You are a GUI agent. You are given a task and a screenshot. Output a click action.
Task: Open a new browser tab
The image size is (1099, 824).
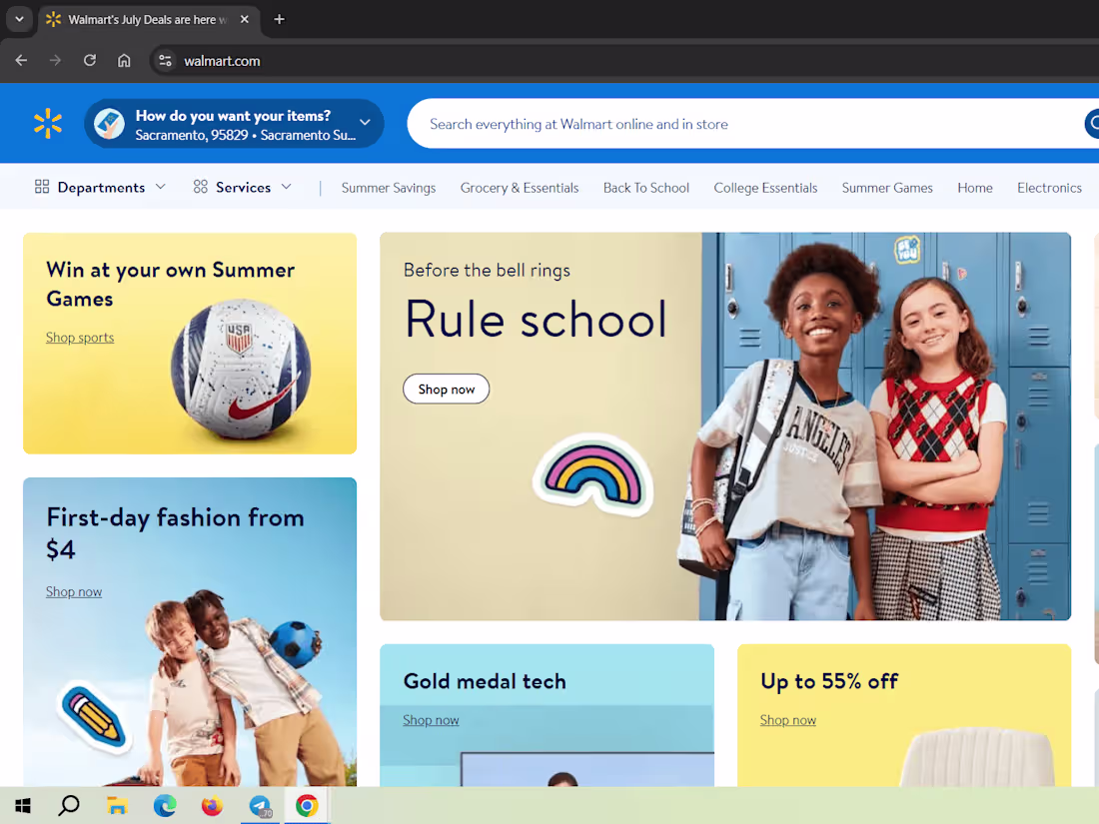[279, 19]
